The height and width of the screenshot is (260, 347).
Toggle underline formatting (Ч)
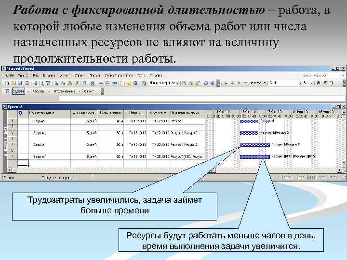[332, 83]
